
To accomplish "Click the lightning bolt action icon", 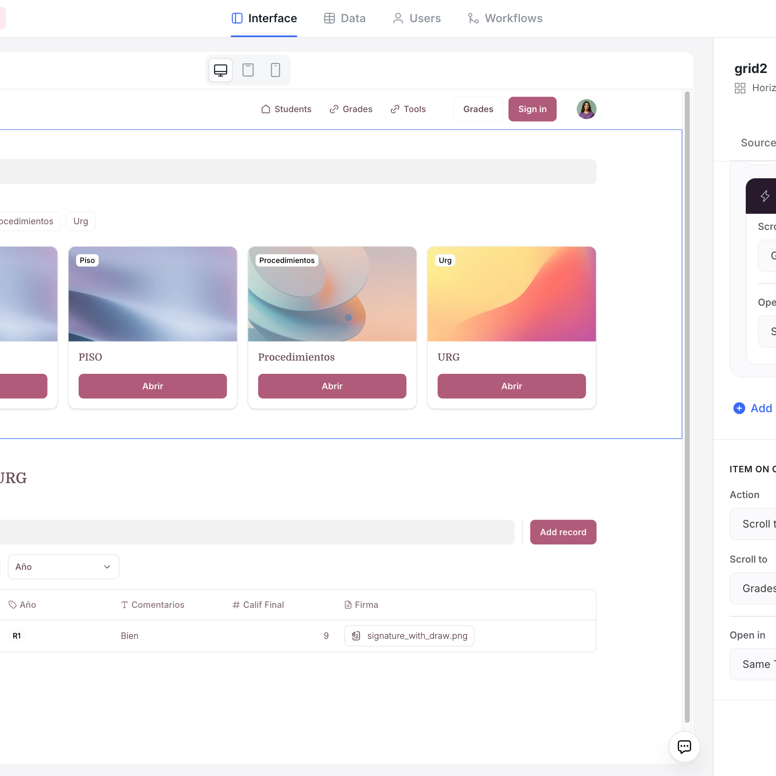I will [765, 196].
